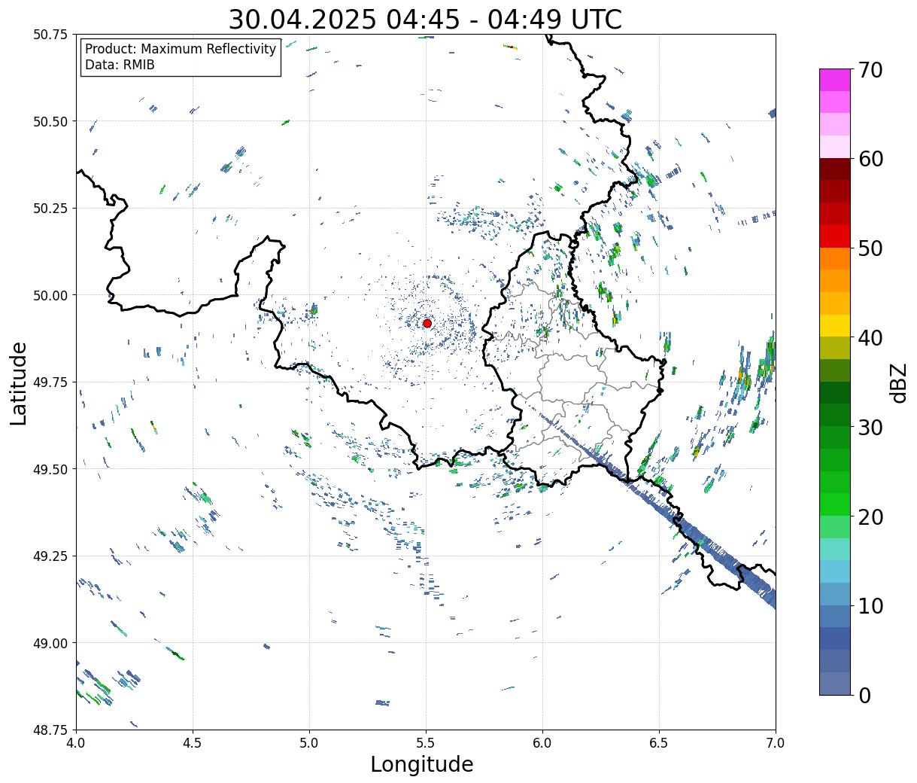Image resolution: width=917 pixels, height=783 pixels.
Task: Click the longitude tick label 4.0
Action: coord(76,743)
